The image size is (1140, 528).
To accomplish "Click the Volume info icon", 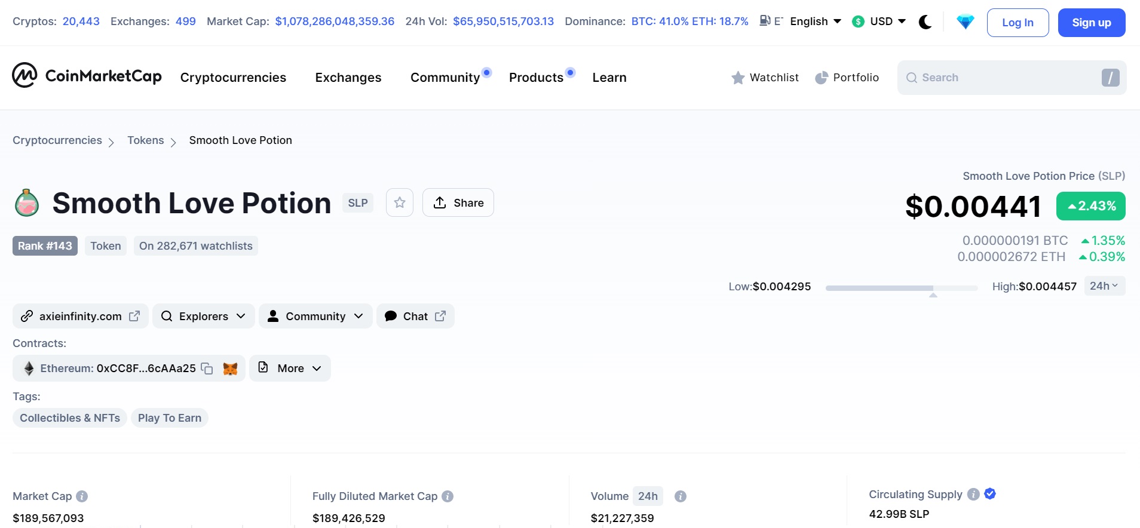I will (681, 496).
